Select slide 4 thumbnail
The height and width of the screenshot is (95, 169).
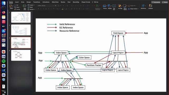click(x=21, y=55)
